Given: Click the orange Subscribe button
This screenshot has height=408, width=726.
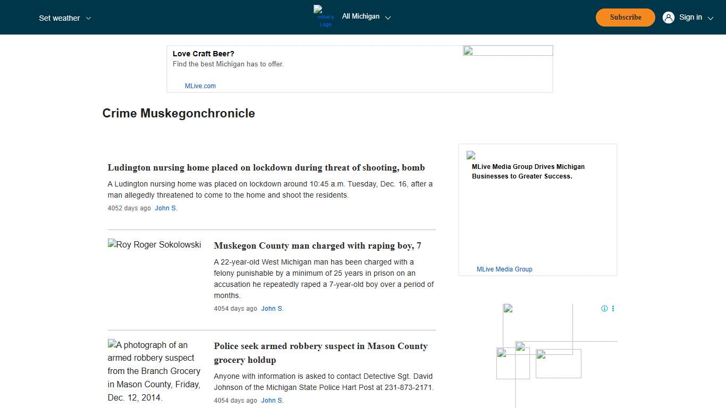Looking at the screenshot, I should [626, 18].
